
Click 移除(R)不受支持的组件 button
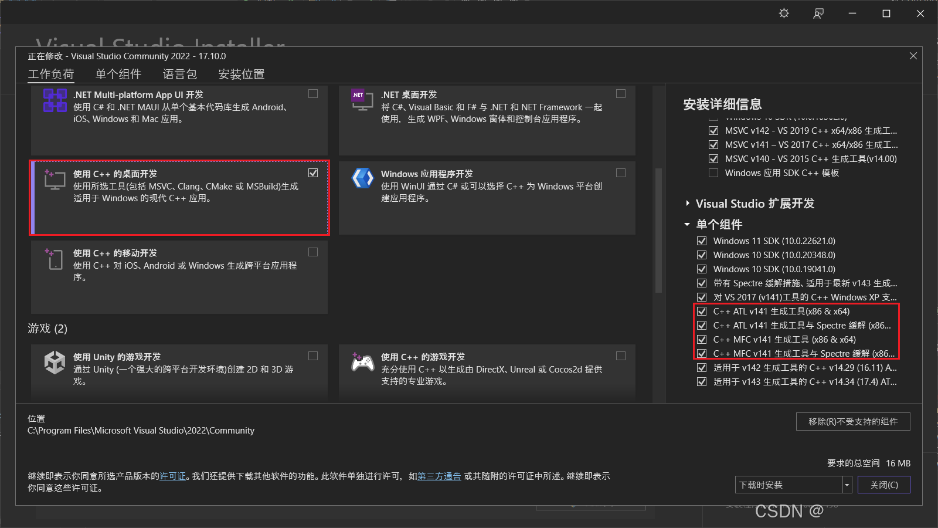[853, 422]
